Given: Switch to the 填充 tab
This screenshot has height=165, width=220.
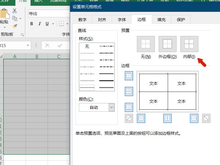Looking at the screenshot, I should tap(161, 20).
